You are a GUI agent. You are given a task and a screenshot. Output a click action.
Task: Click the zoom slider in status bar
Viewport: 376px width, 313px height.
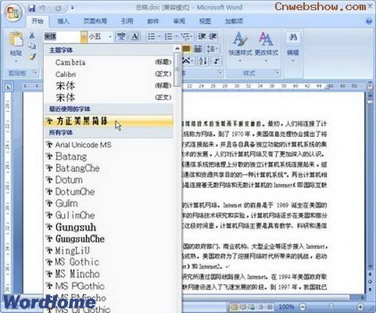pyautogui.click(x=331, y=307)
